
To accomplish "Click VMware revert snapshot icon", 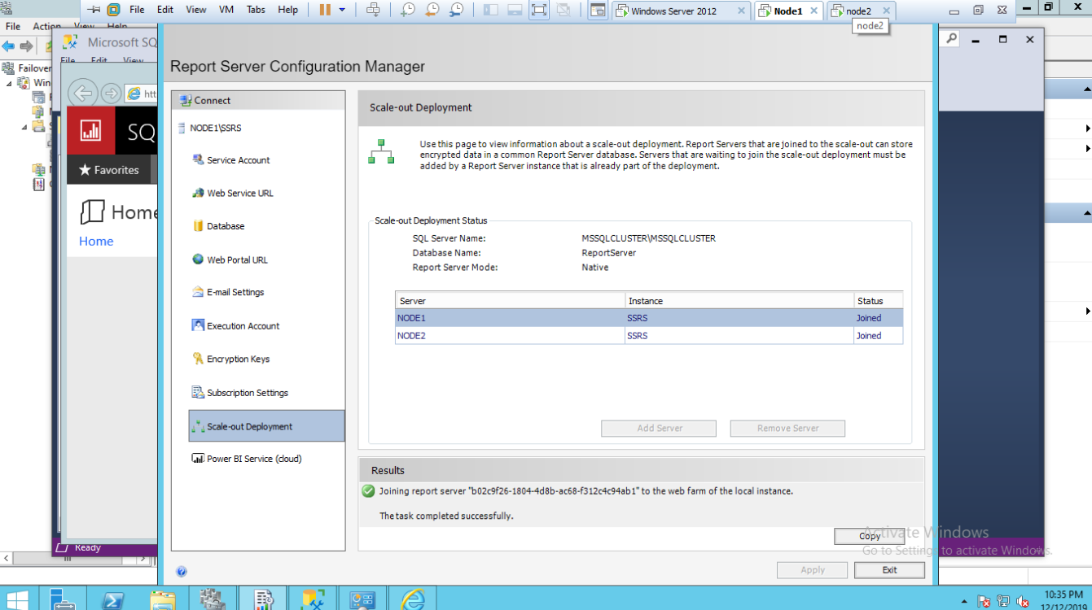I will click(432, 10).
